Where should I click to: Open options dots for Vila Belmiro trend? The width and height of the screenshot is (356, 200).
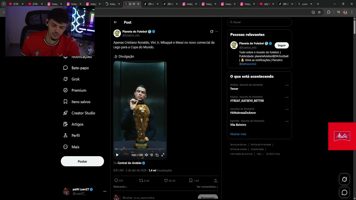tap(287, 121)
